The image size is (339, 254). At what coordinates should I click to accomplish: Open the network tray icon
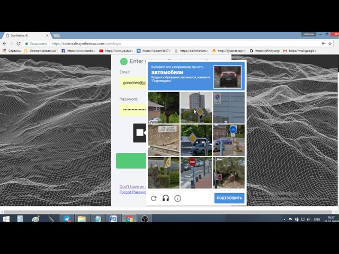click(302, 220)
